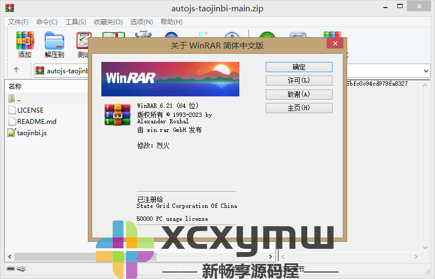435x279 pixels.
Task: Click right arrow of file list horizontal scrollbar
Action: coord(271,256)
